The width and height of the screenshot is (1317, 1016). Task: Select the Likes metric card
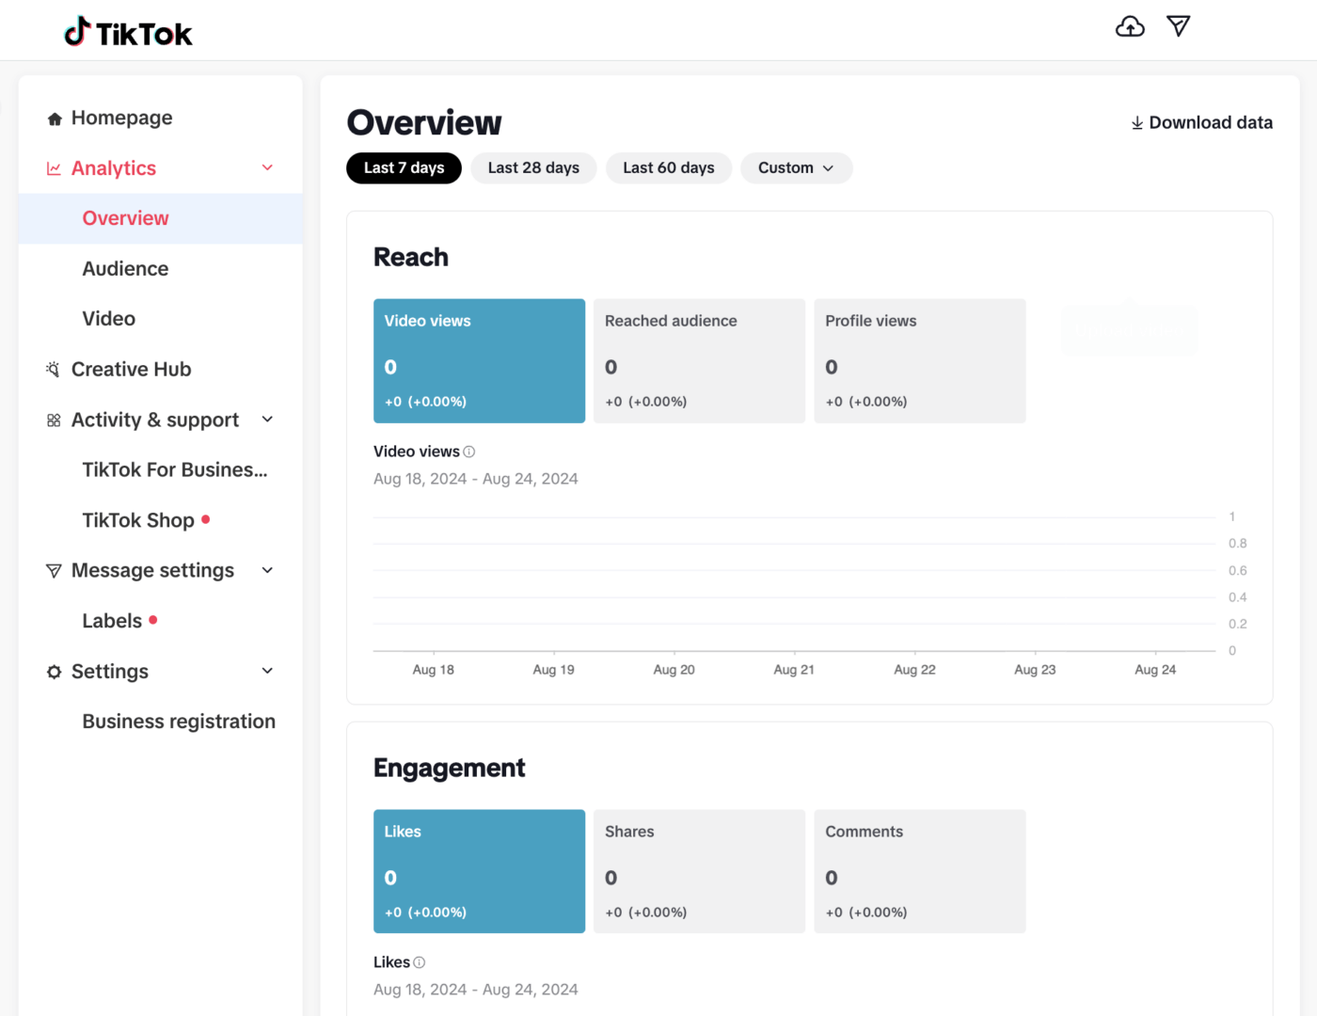479,870
